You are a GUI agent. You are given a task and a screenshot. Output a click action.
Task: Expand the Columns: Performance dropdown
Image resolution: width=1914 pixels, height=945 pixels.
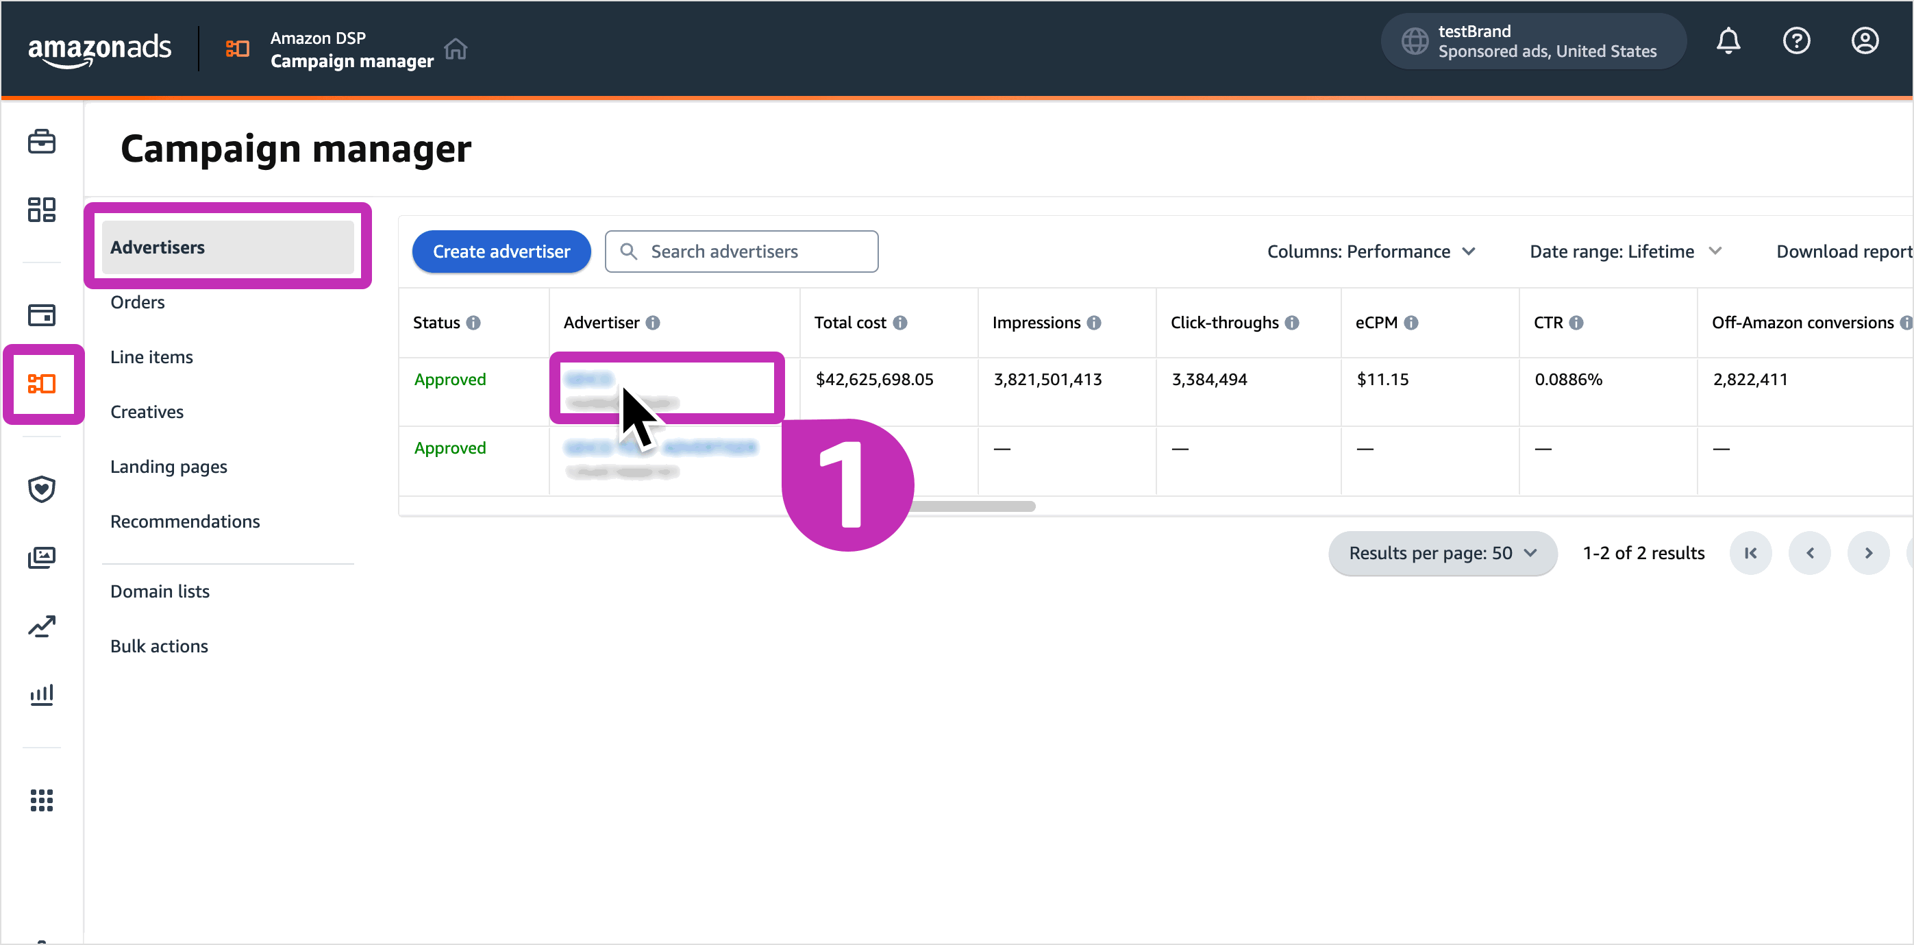1371,251
